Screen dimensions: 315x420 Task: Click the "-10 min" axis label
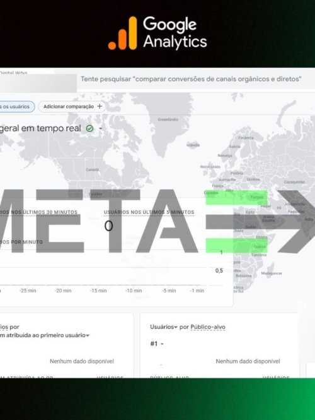point(134,291)
